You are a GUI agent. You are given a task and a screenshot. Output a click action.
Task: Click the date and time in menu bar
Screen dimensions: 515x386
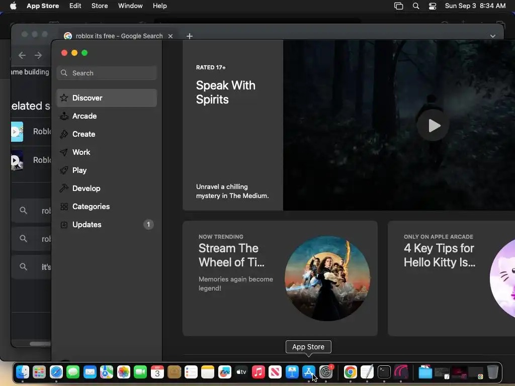pos(475,6)
